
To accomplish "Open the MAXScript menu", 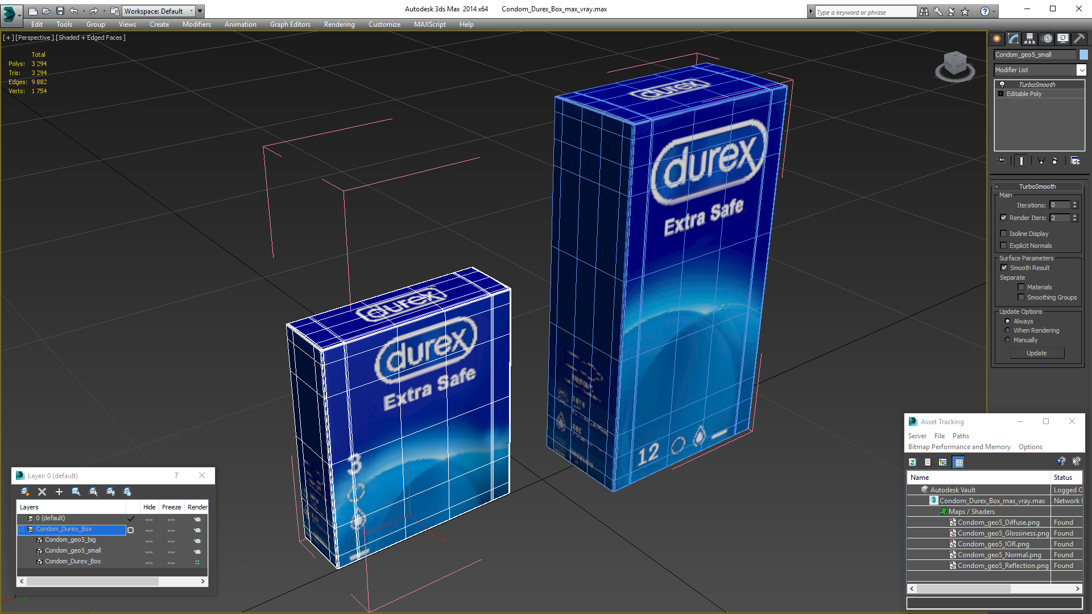I will click(429, 24).
